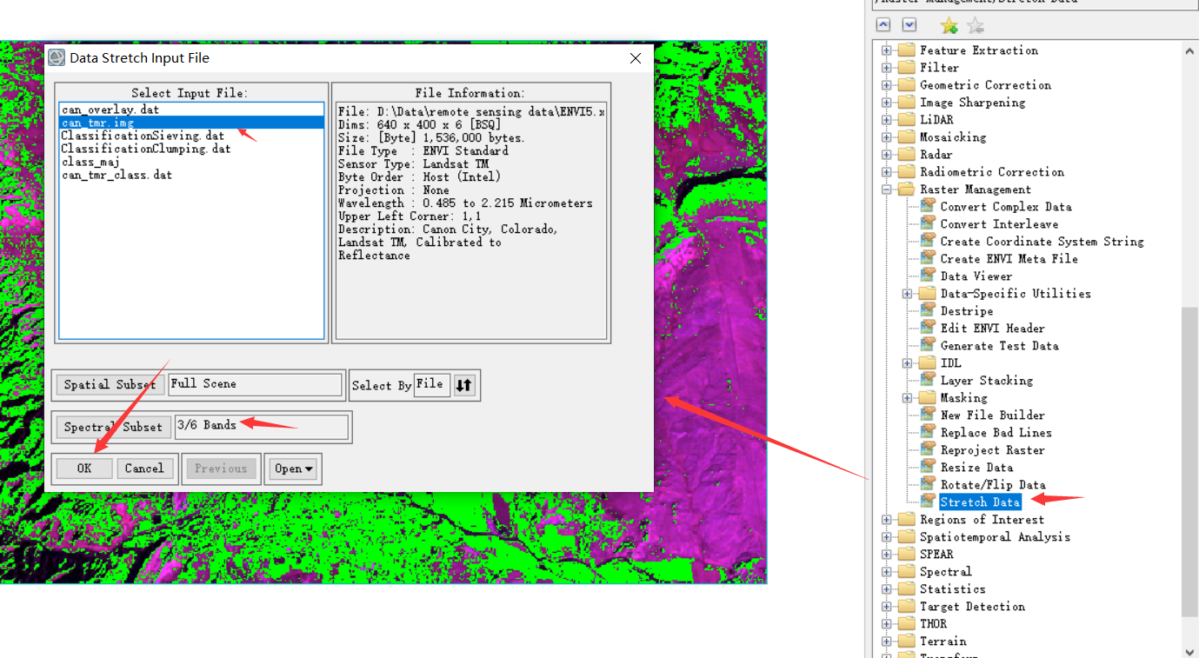Select the Radar folder in toolbox
The width and height of the screenshot is (1199, 658).
pyautogui.click(x=936, y=155)
